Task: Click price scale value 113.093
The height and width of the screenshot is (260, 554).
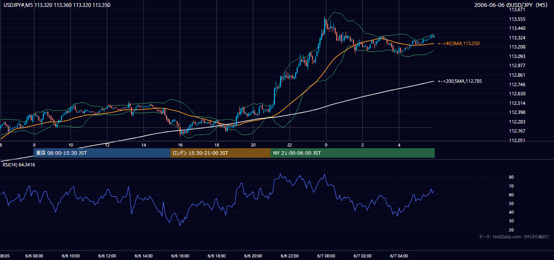Action: tap(517, 56)
